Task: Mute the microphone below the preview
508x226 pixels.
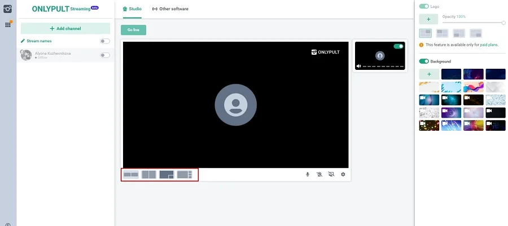Action: click(x=308, y=174)
